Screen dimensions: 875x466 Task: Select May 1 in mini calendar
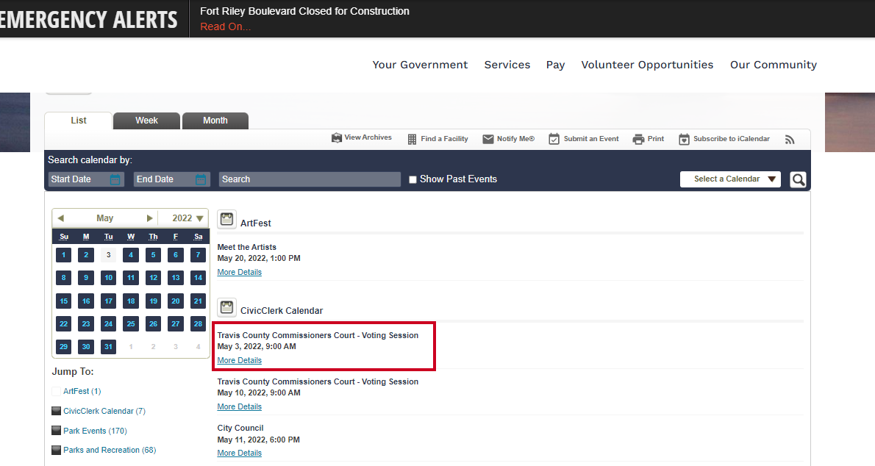pos(64,255)
